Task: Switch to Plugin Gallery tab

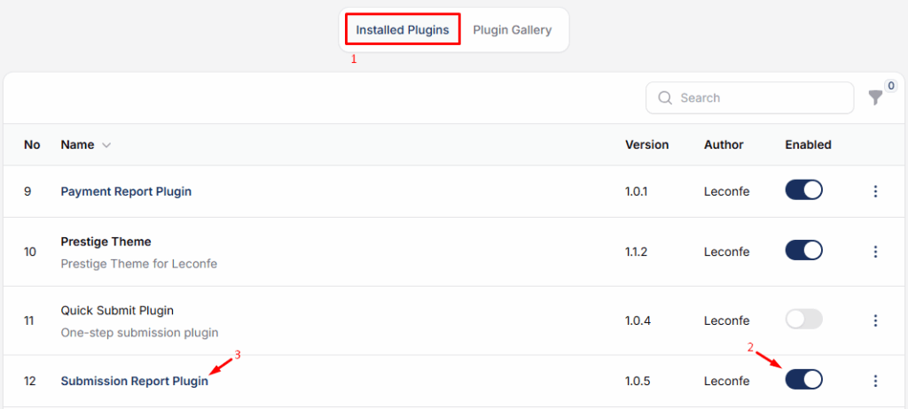Action: (x=513, y=30)
